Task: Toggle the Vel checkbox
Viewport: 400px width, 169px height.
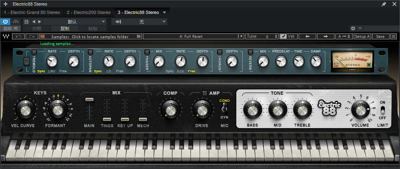Action: coord(283,36)
